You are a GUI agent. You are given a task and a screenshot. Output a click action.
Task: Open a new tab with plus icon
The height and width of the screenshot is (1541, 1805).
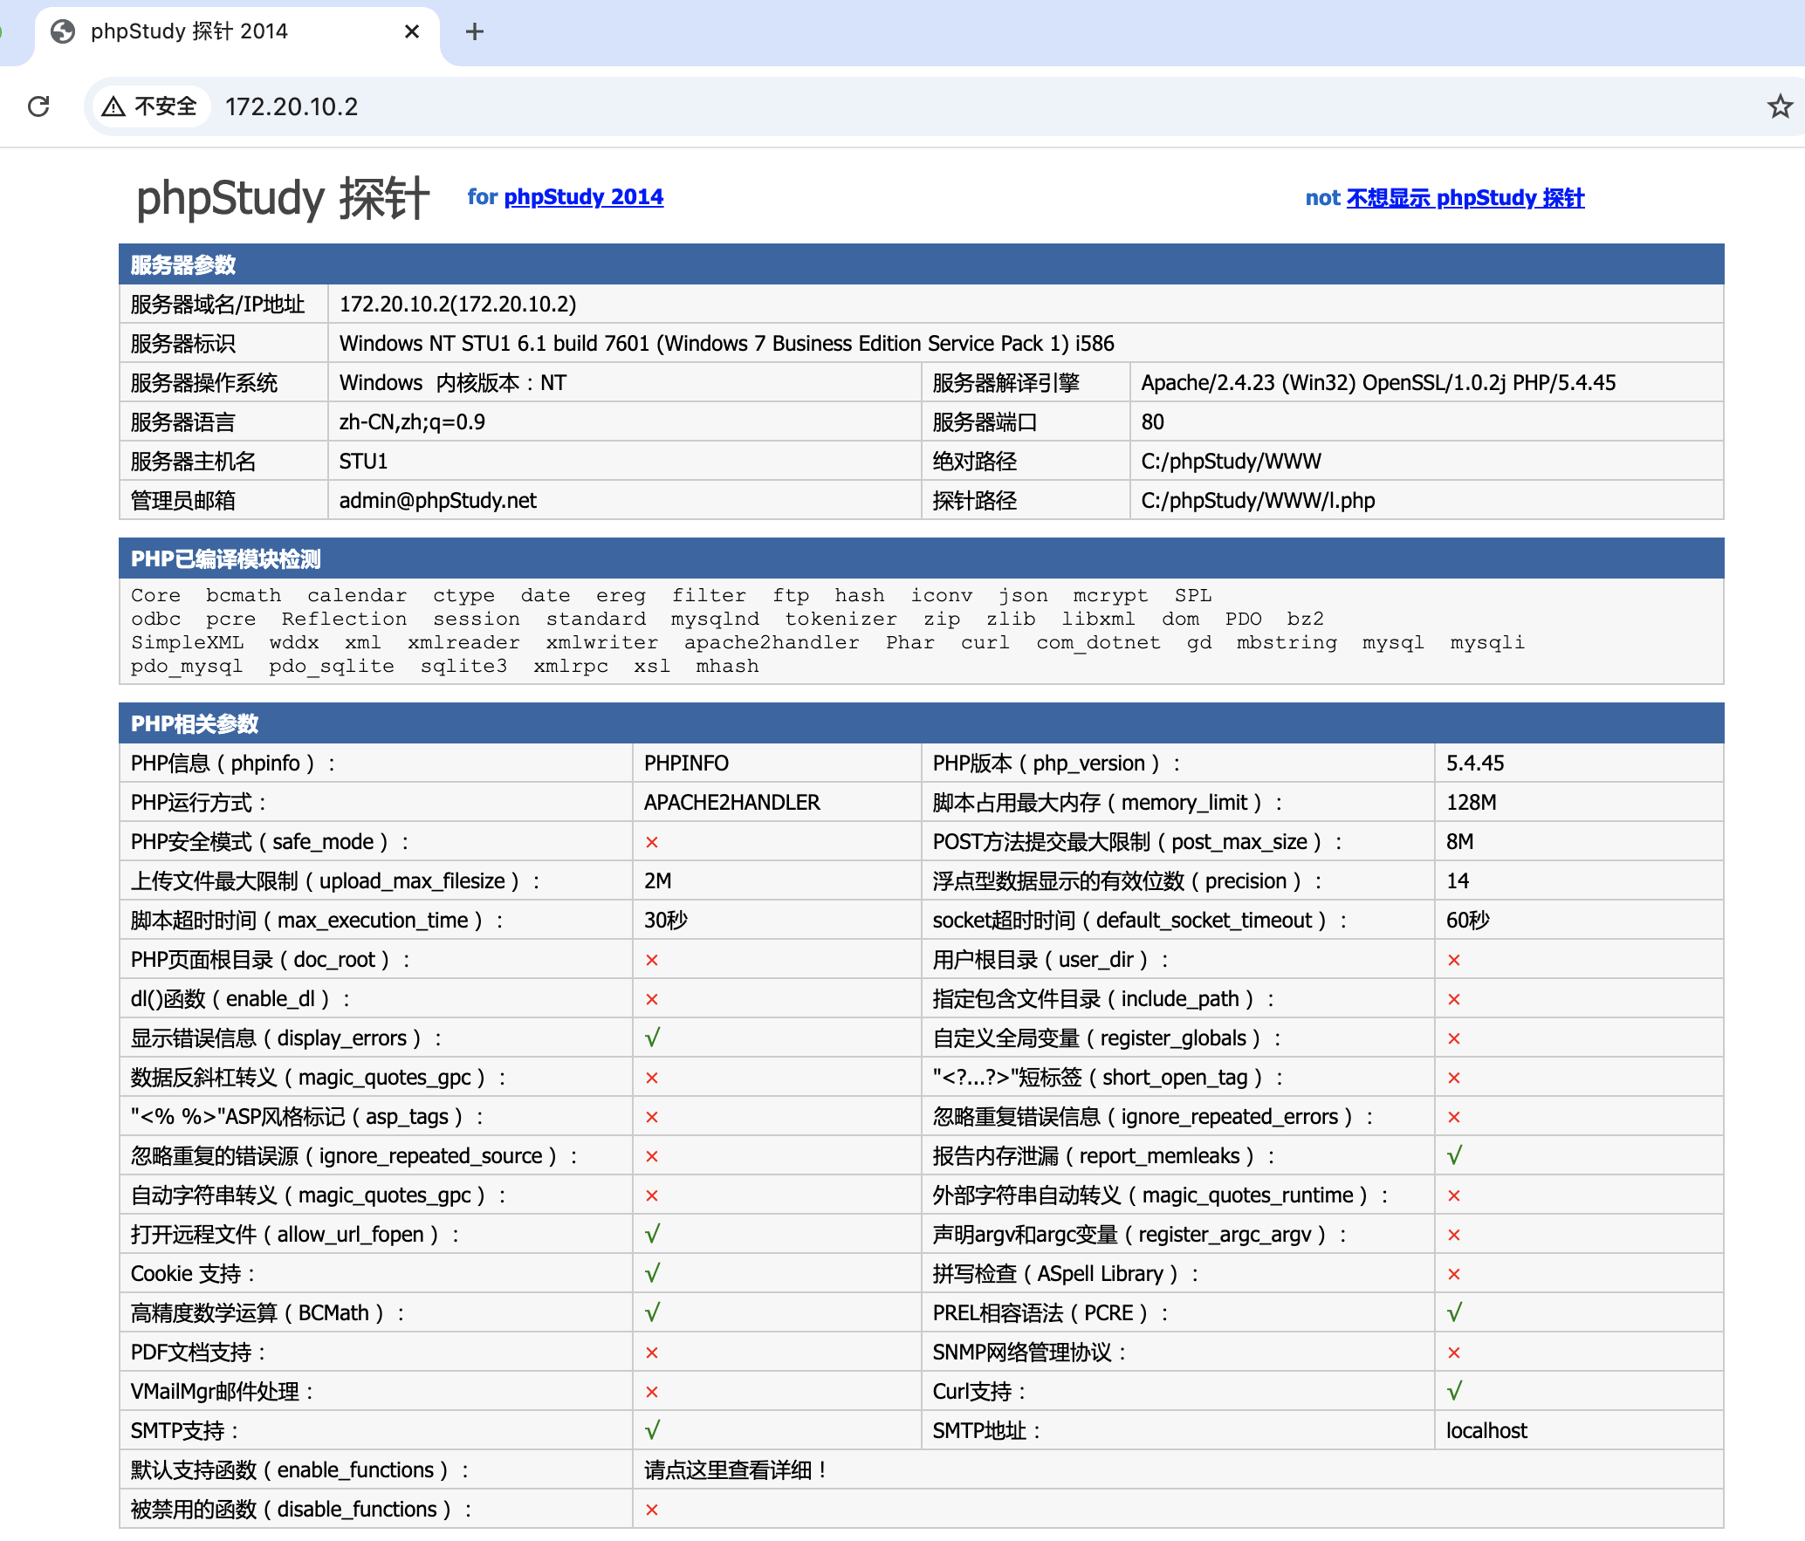pyautogui.click(x=474, y=32)
